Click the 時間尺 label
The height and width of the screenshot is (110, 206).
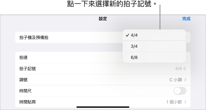(x=26, y=91)
